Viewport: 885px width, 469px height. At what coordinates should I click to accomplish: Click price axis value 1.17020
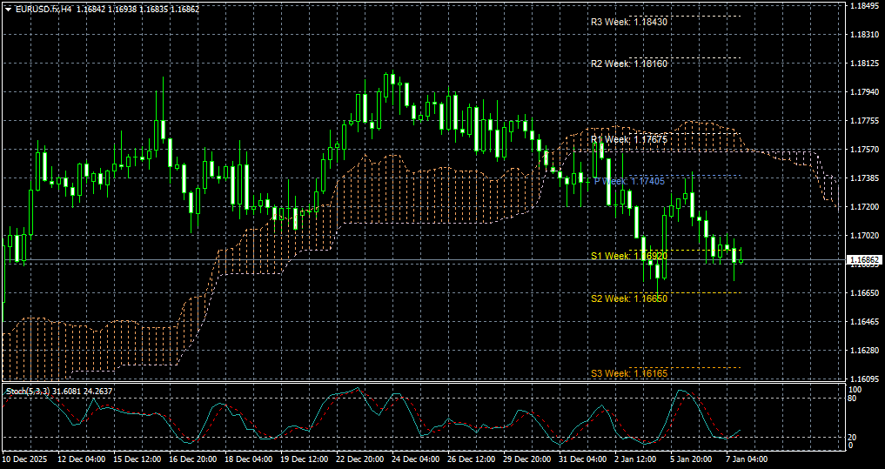(x=865, y=235)
